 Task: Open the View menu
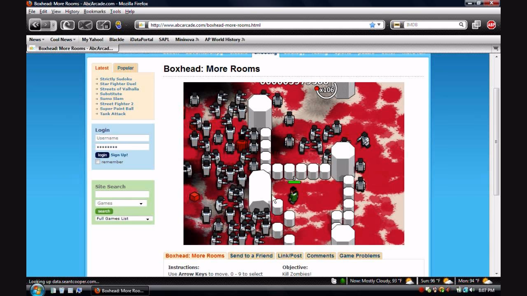pos(56,12)
